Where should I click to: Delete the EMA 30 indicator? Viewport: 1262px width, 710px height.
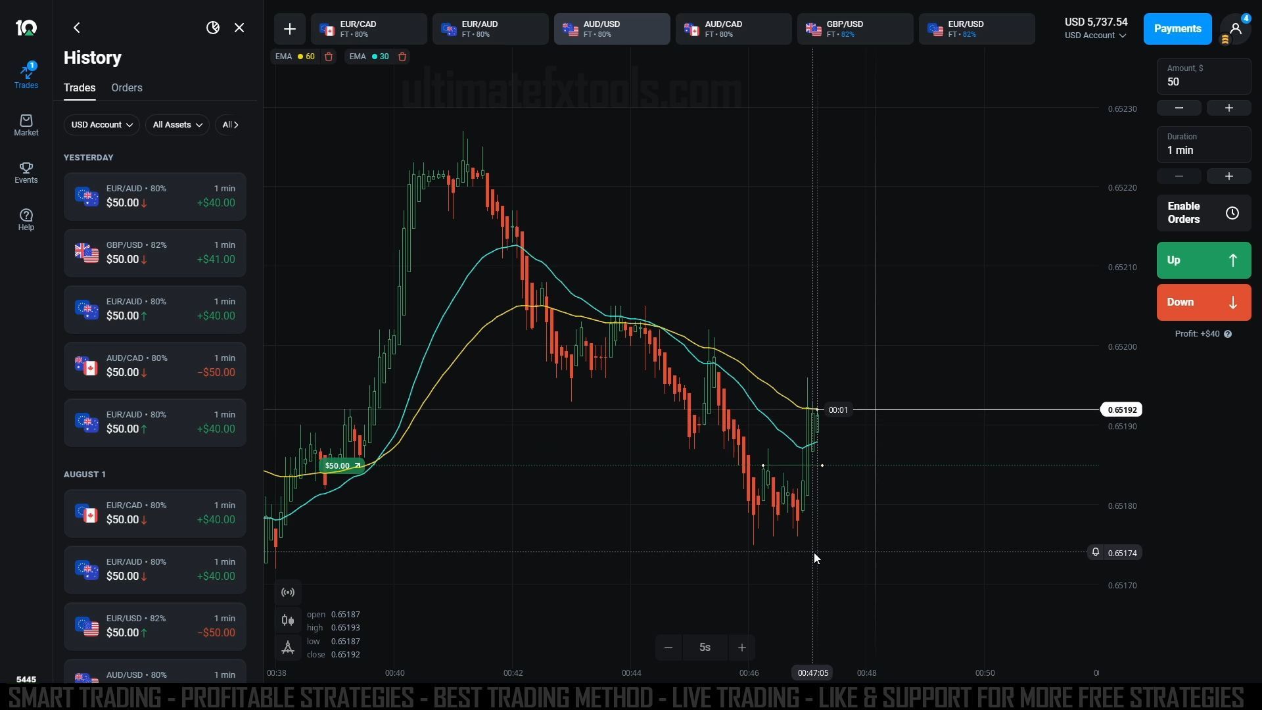click(402, 57)
